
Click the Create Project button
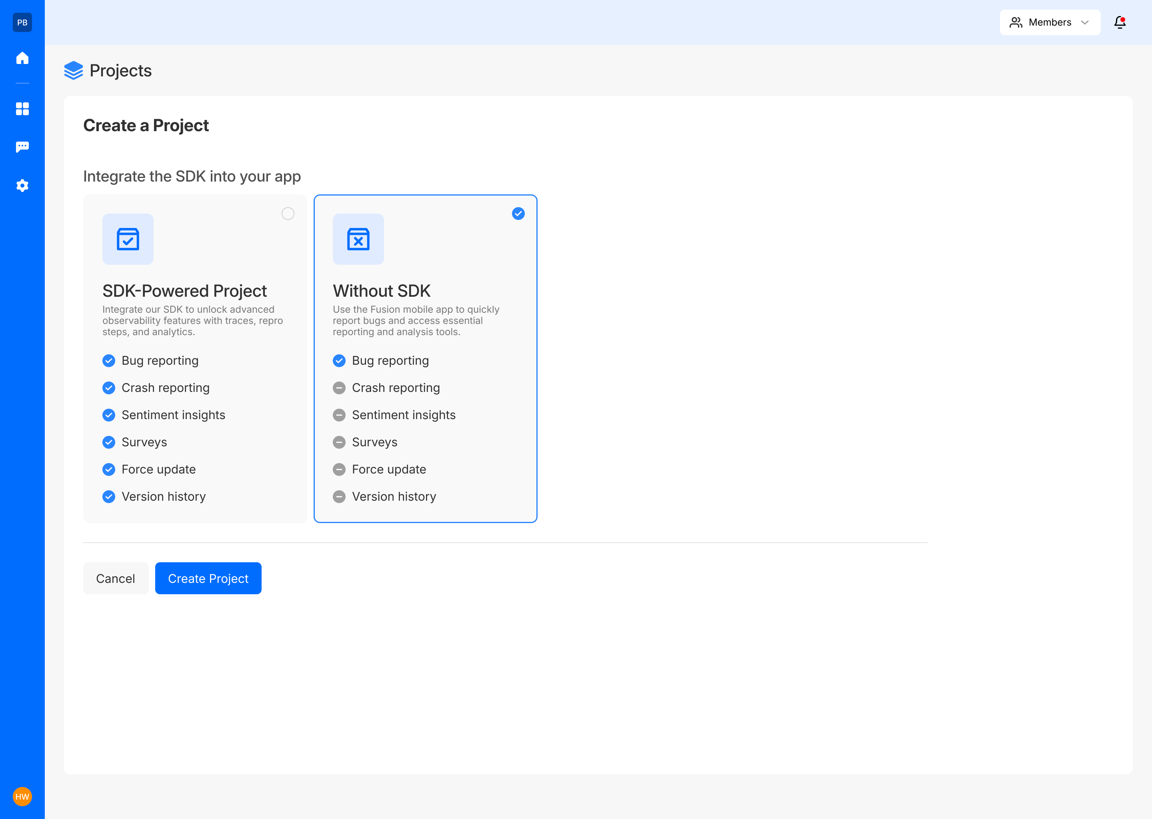point(208,578)
